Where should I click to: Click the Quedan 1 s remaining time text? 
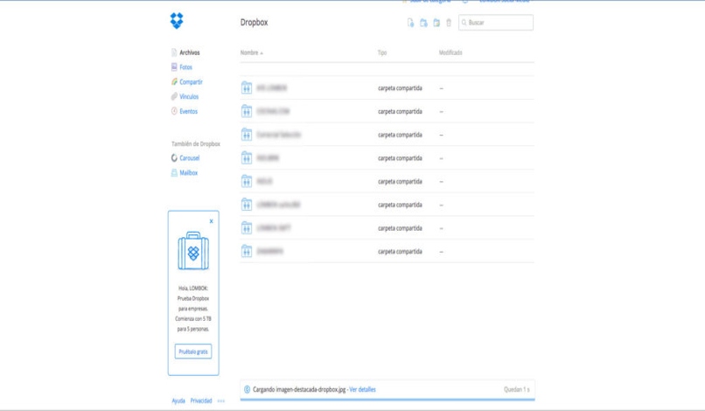click(517, 389)
